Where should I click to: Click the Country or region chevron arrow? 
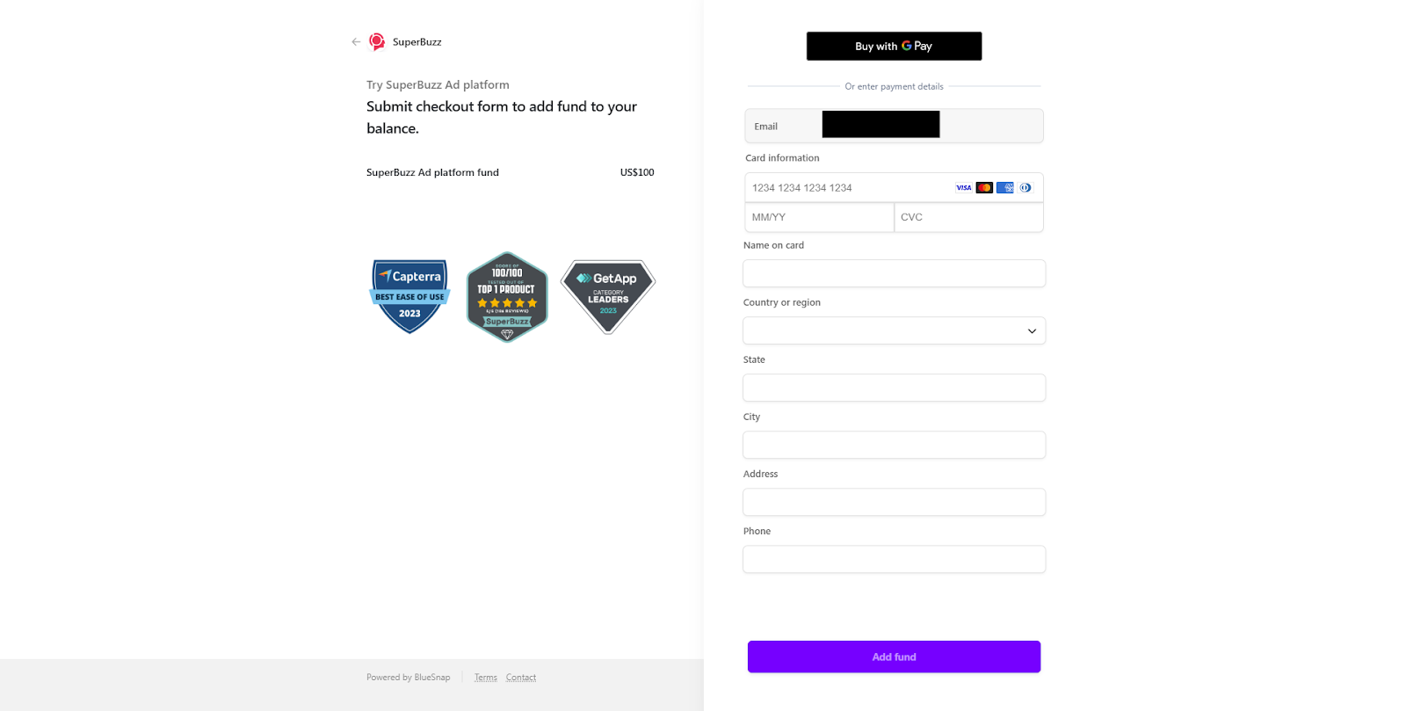pyautogui.click(x=1032, y=331)
